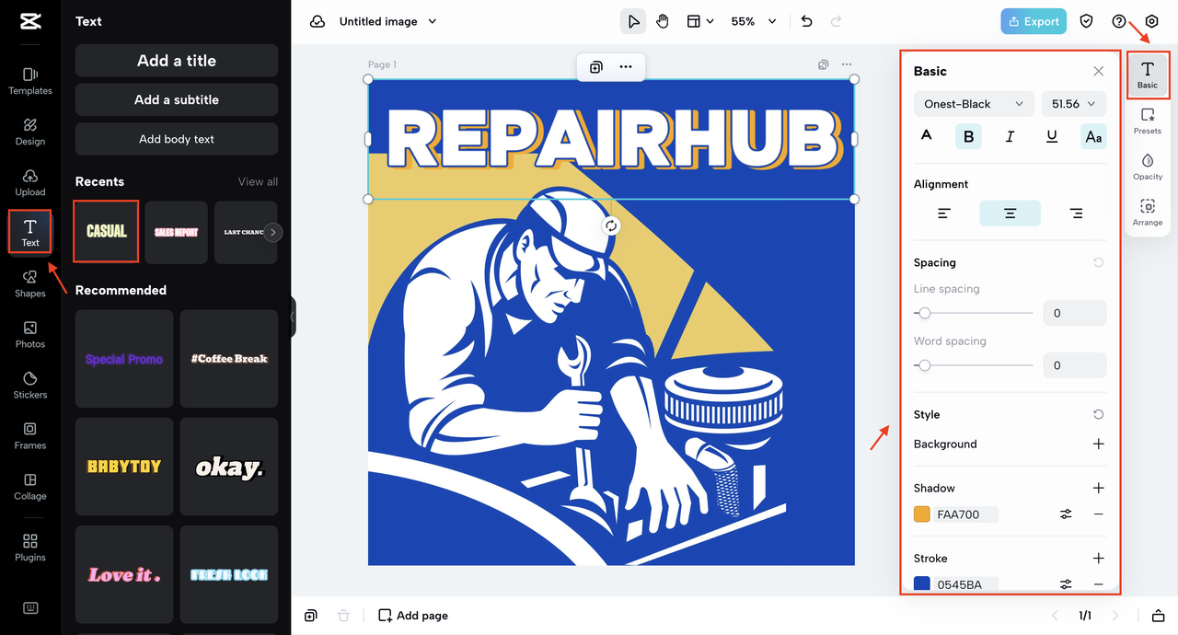Open the settings hexagon icon
Viewport: 1178px width, 635px height.
point(1151,21)
